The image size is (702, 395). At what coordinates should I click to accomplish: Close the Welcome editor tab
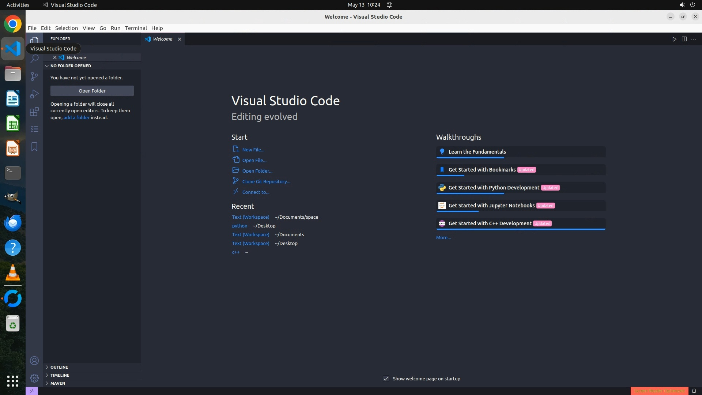pos(180,39)
